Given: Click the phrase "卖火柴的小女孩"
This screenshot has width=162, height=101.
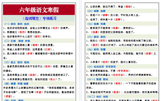Looking at the screenshot, I should click(x=16, y=54).
